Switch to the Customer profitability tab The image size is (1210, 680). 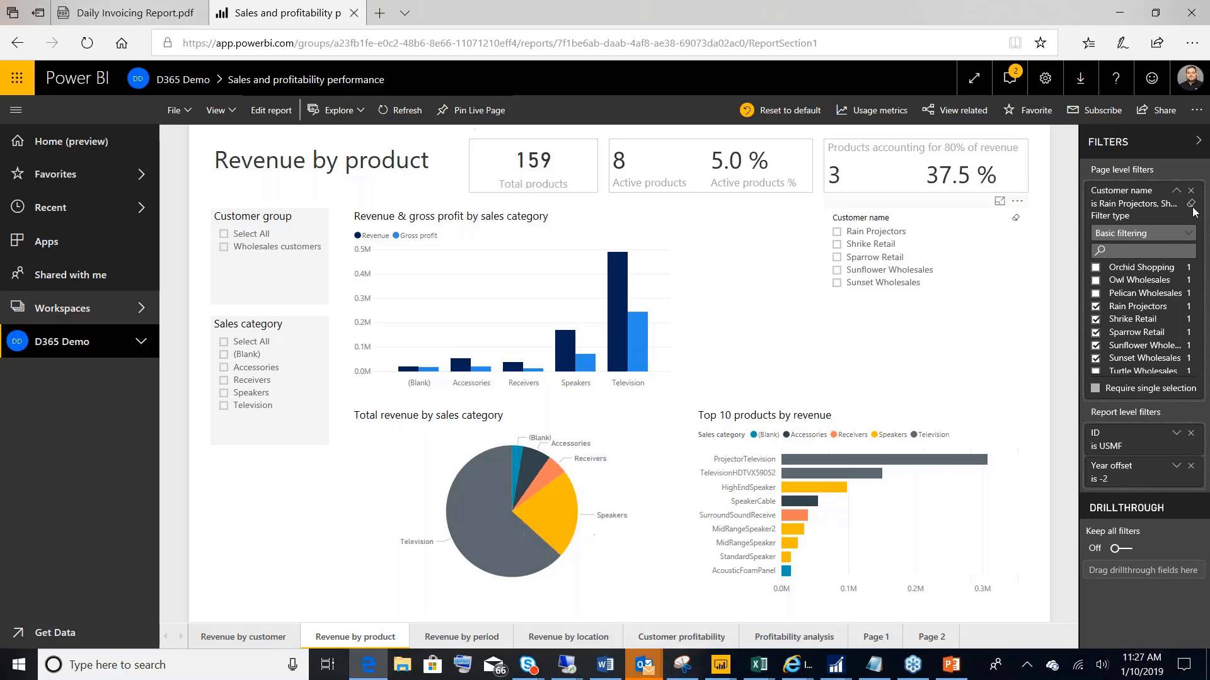[x=681, y=636]
